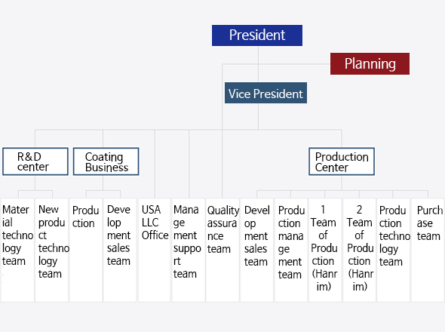Image resolution: width=445 pixels, height=332 pixels.
Task: Click the line connecting President to Vice President
Action: tap(258, 64)
